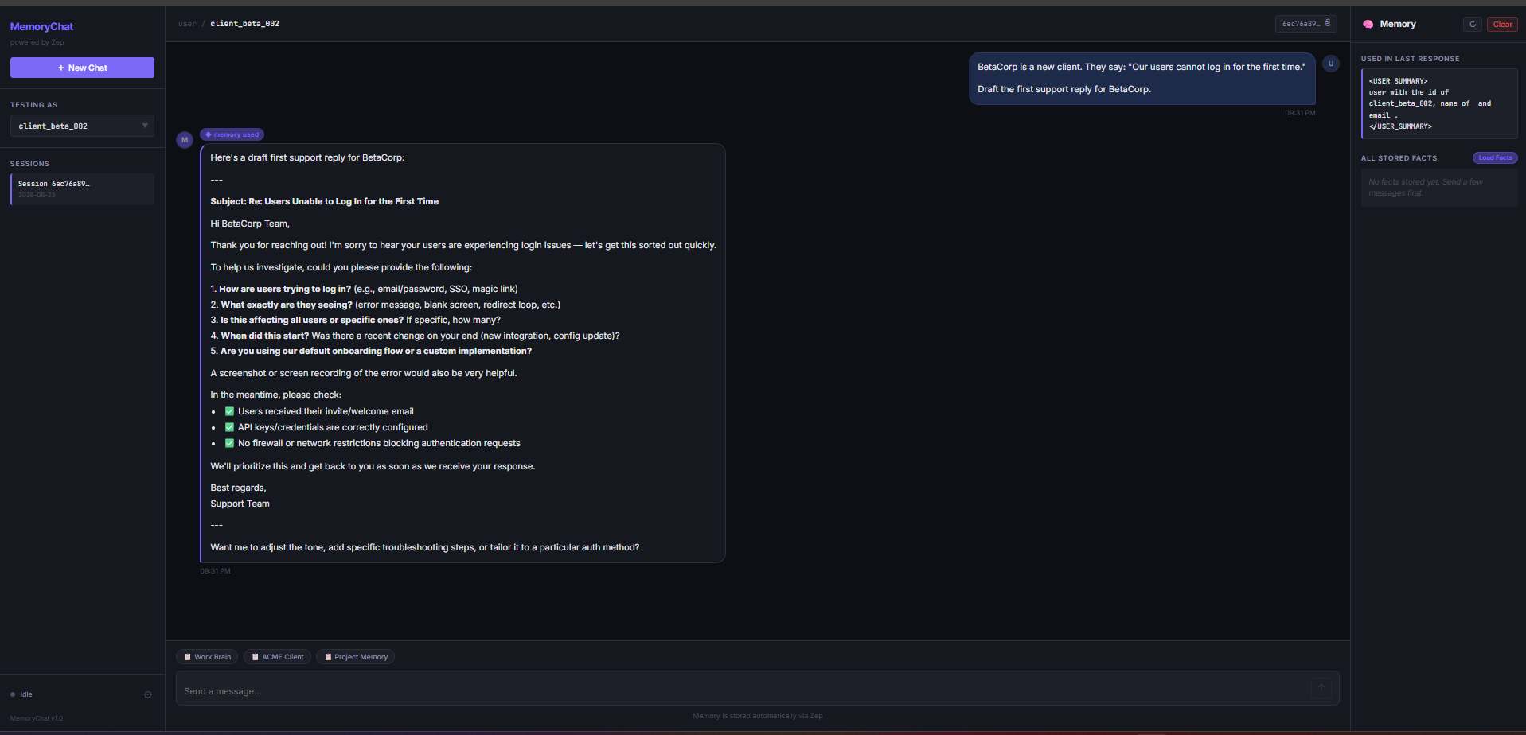This screenshot has height=735, width=1526.
Task: Choose the ACME Client preset chip
Action: (x=277, y=657)
